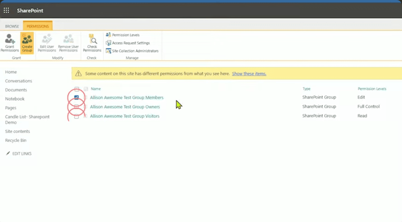Select the PERMISSIONS ribbon tab
Screen dimensions: 402x222
(38, 26)
